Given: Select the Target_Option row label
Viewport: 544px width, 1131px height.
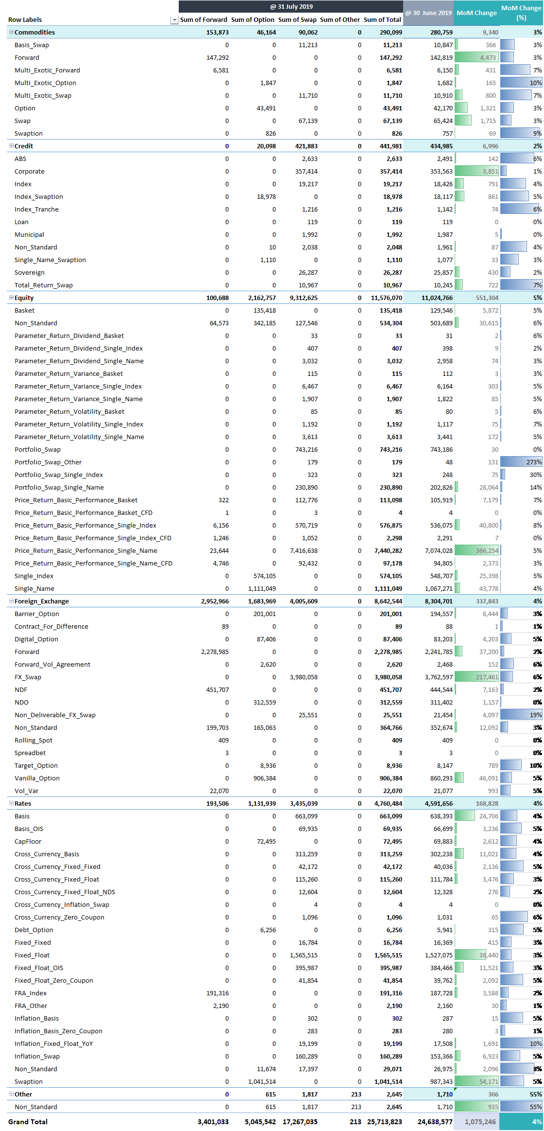Looking at the screenshot, I should click(36, 765).
